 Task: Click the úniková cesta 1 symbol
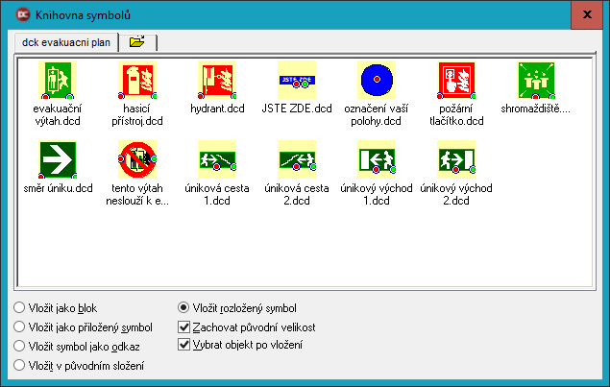click(x=214, y=157)
